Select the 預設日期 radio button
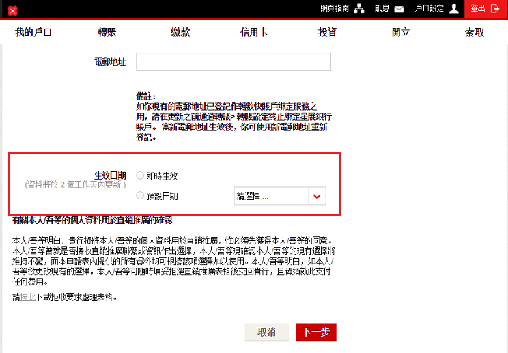508x353 pixels. (140, 196)
